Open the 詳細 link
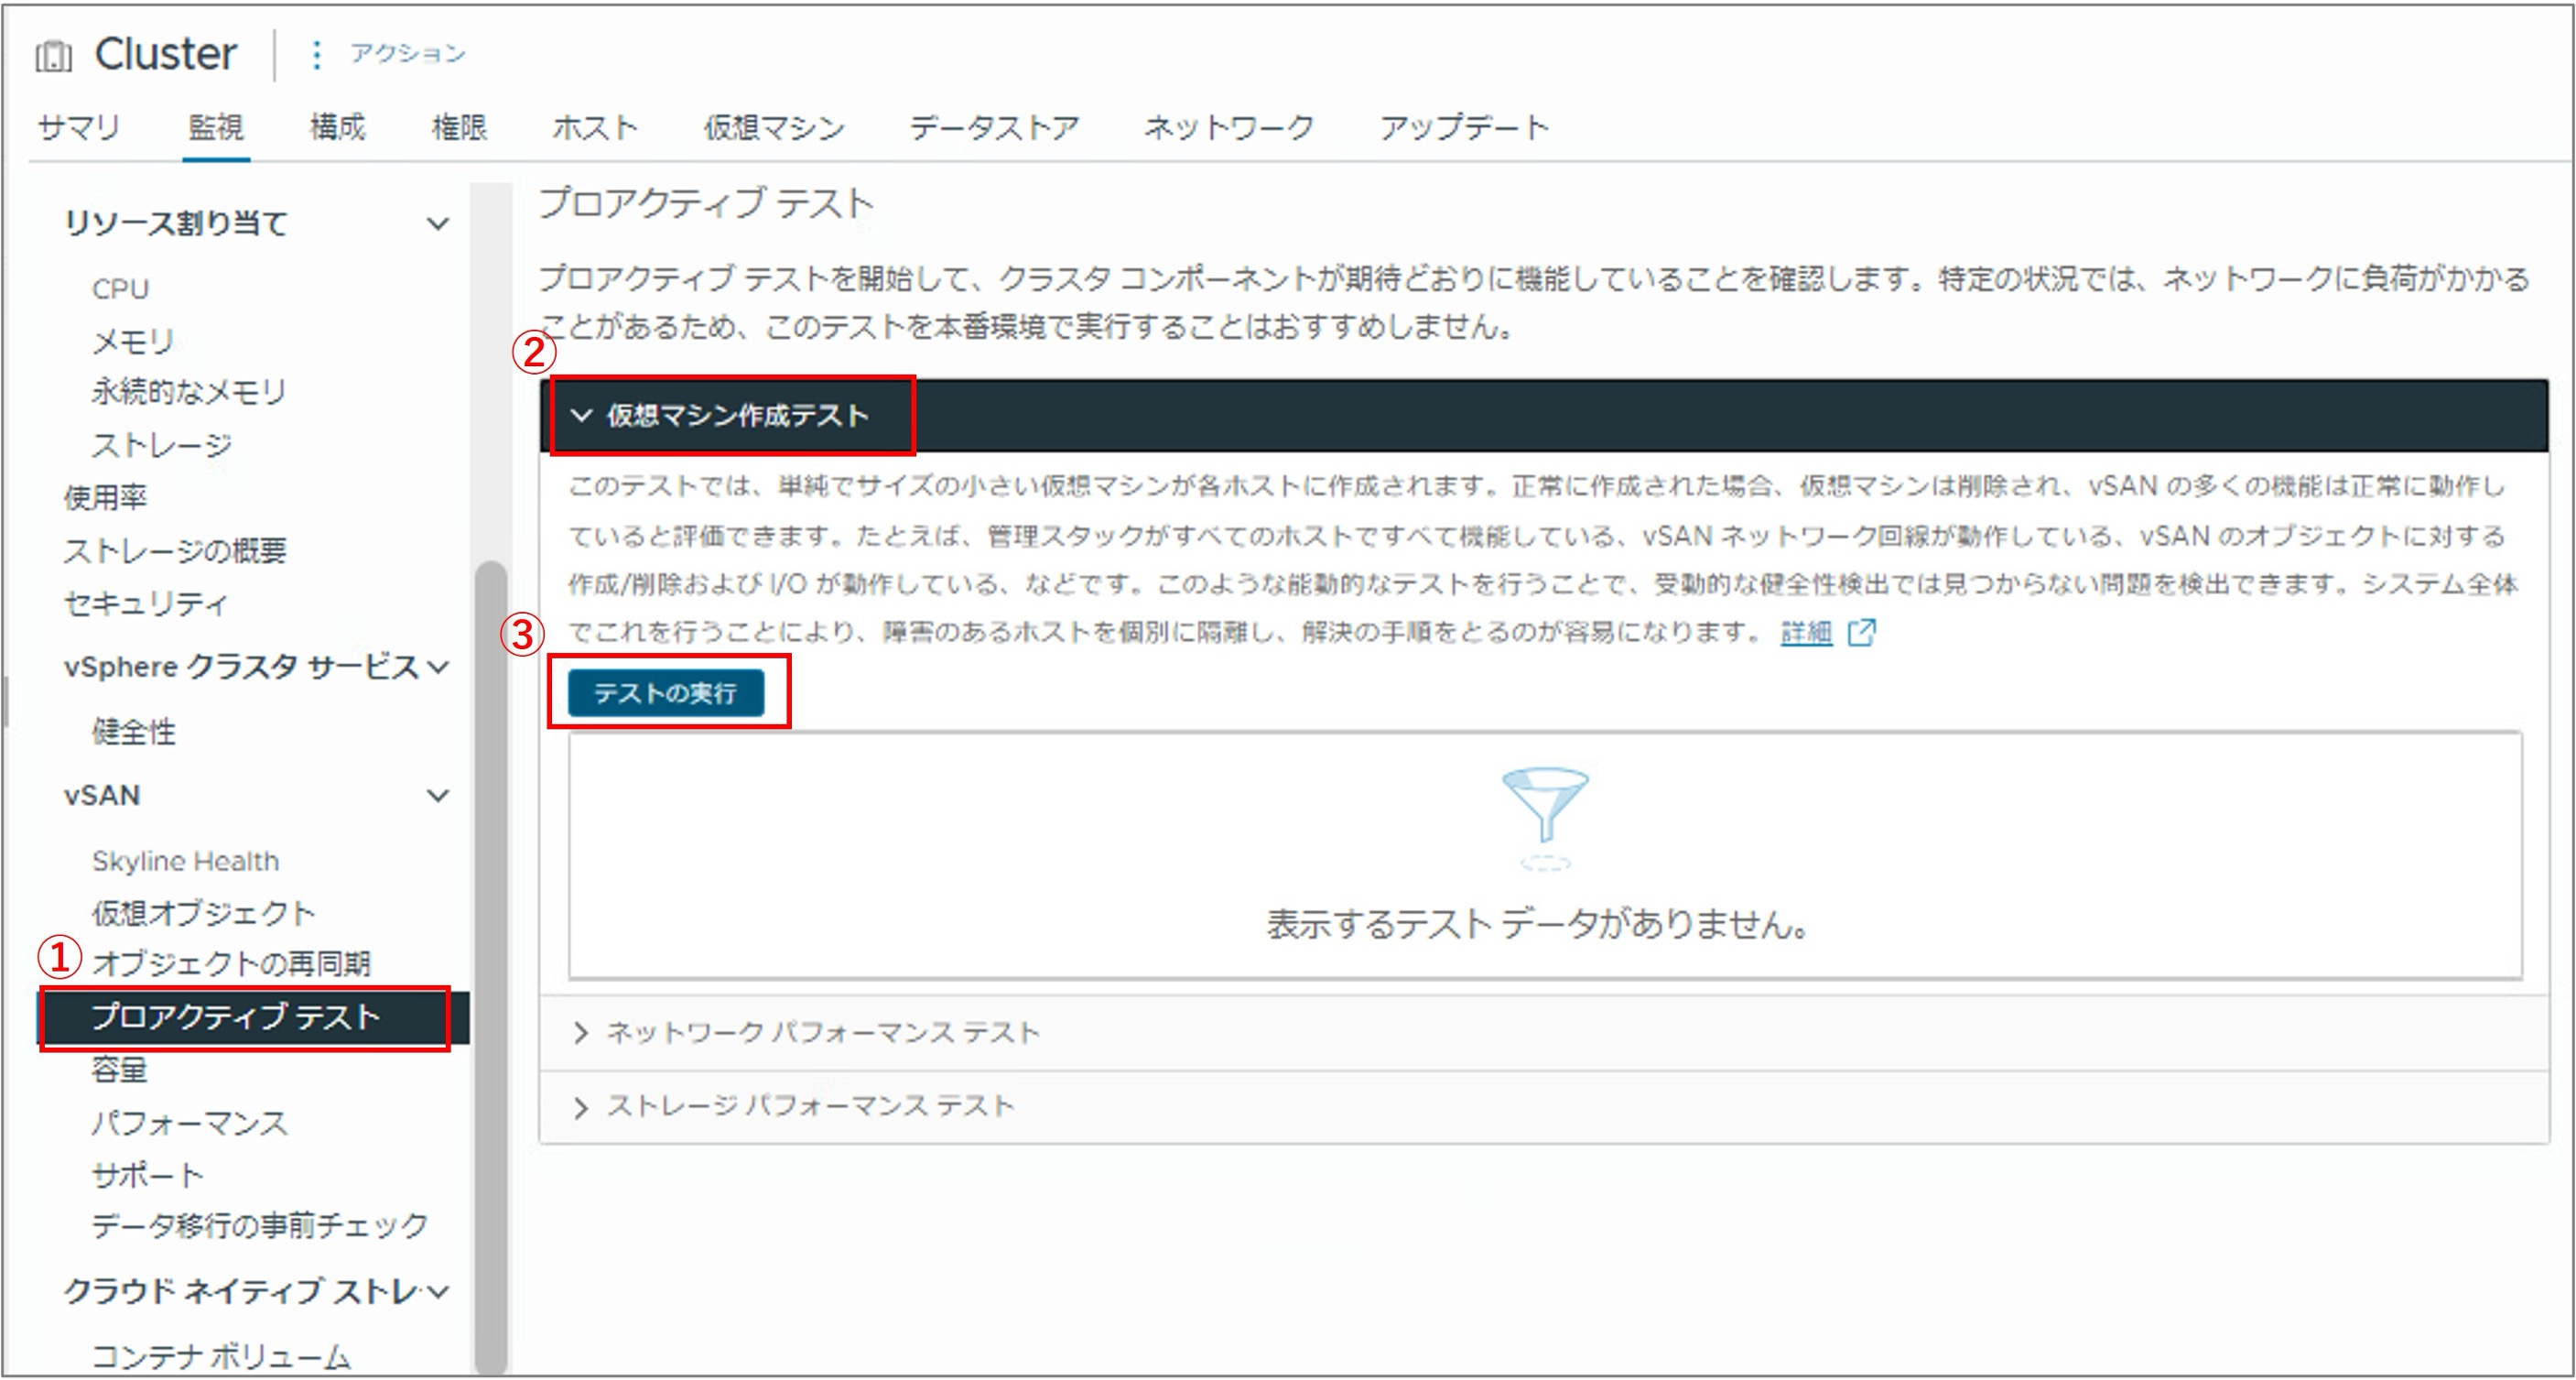This screenshot has height=1380, width=2576. [1806, 632]
